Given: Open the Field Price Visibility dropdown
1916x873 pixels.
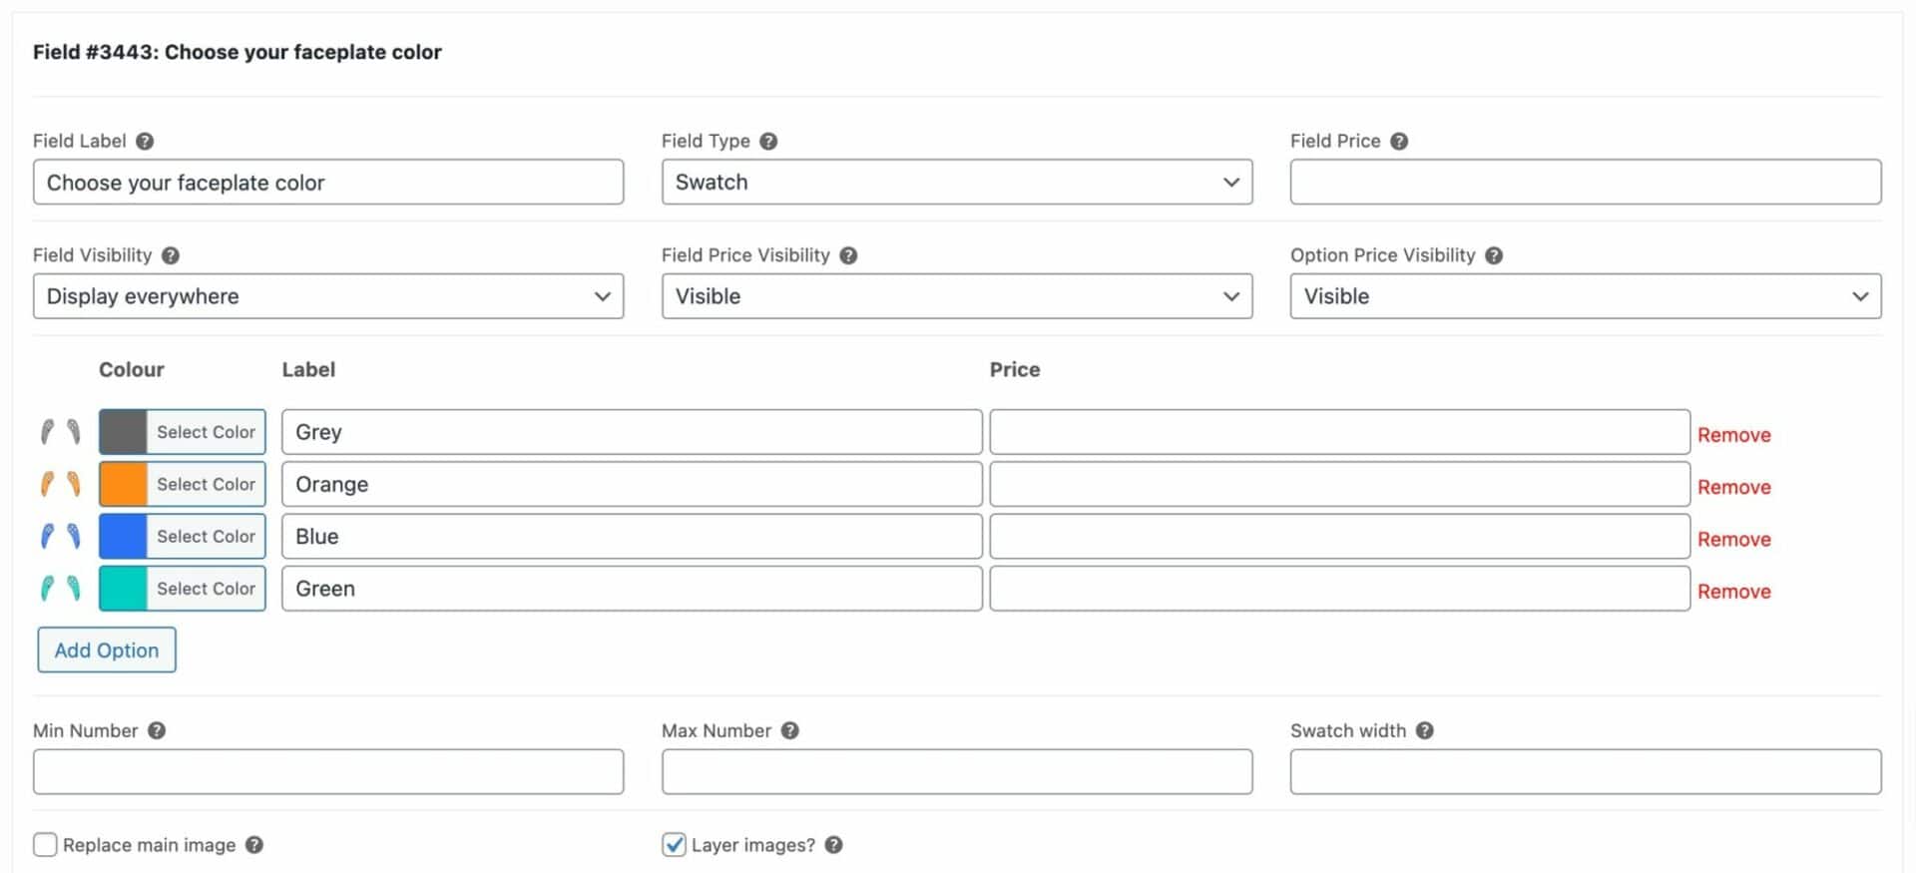Looking at the screenshot, I should point(957,296).
